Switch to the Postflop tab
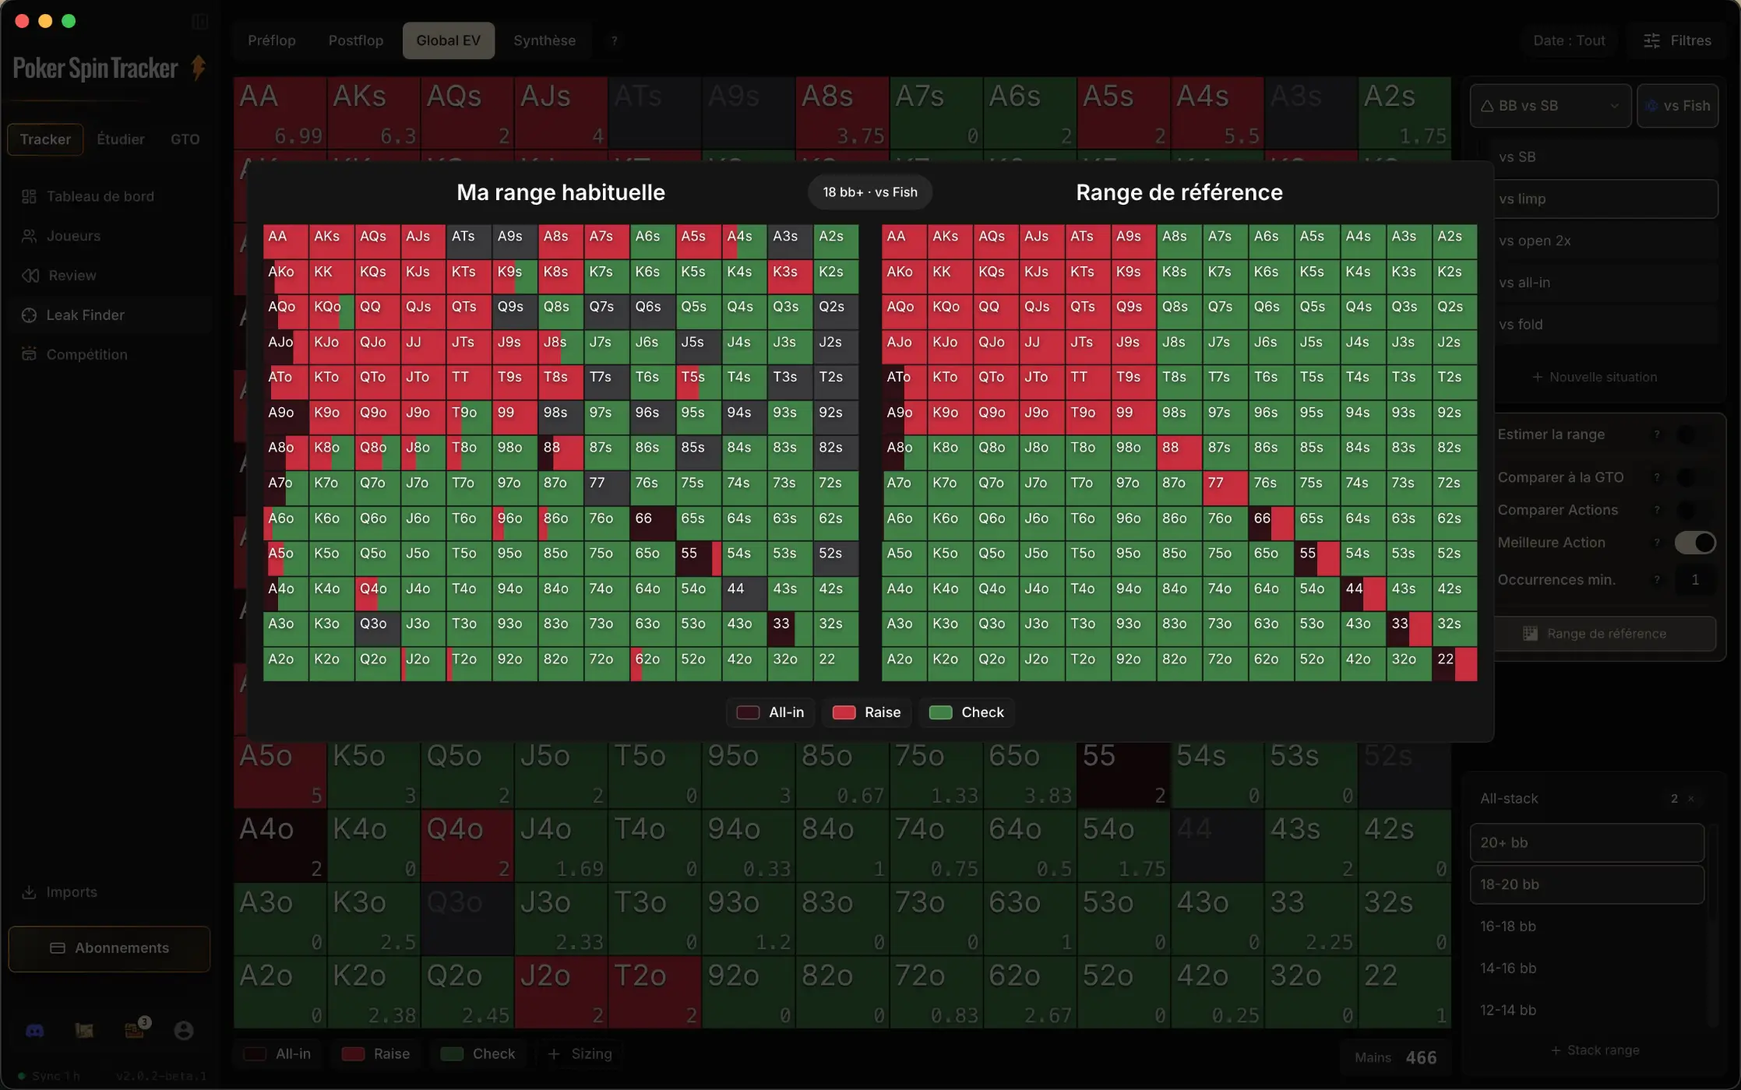Viewport: 1741px width, 1090px height. pos(356,40)
